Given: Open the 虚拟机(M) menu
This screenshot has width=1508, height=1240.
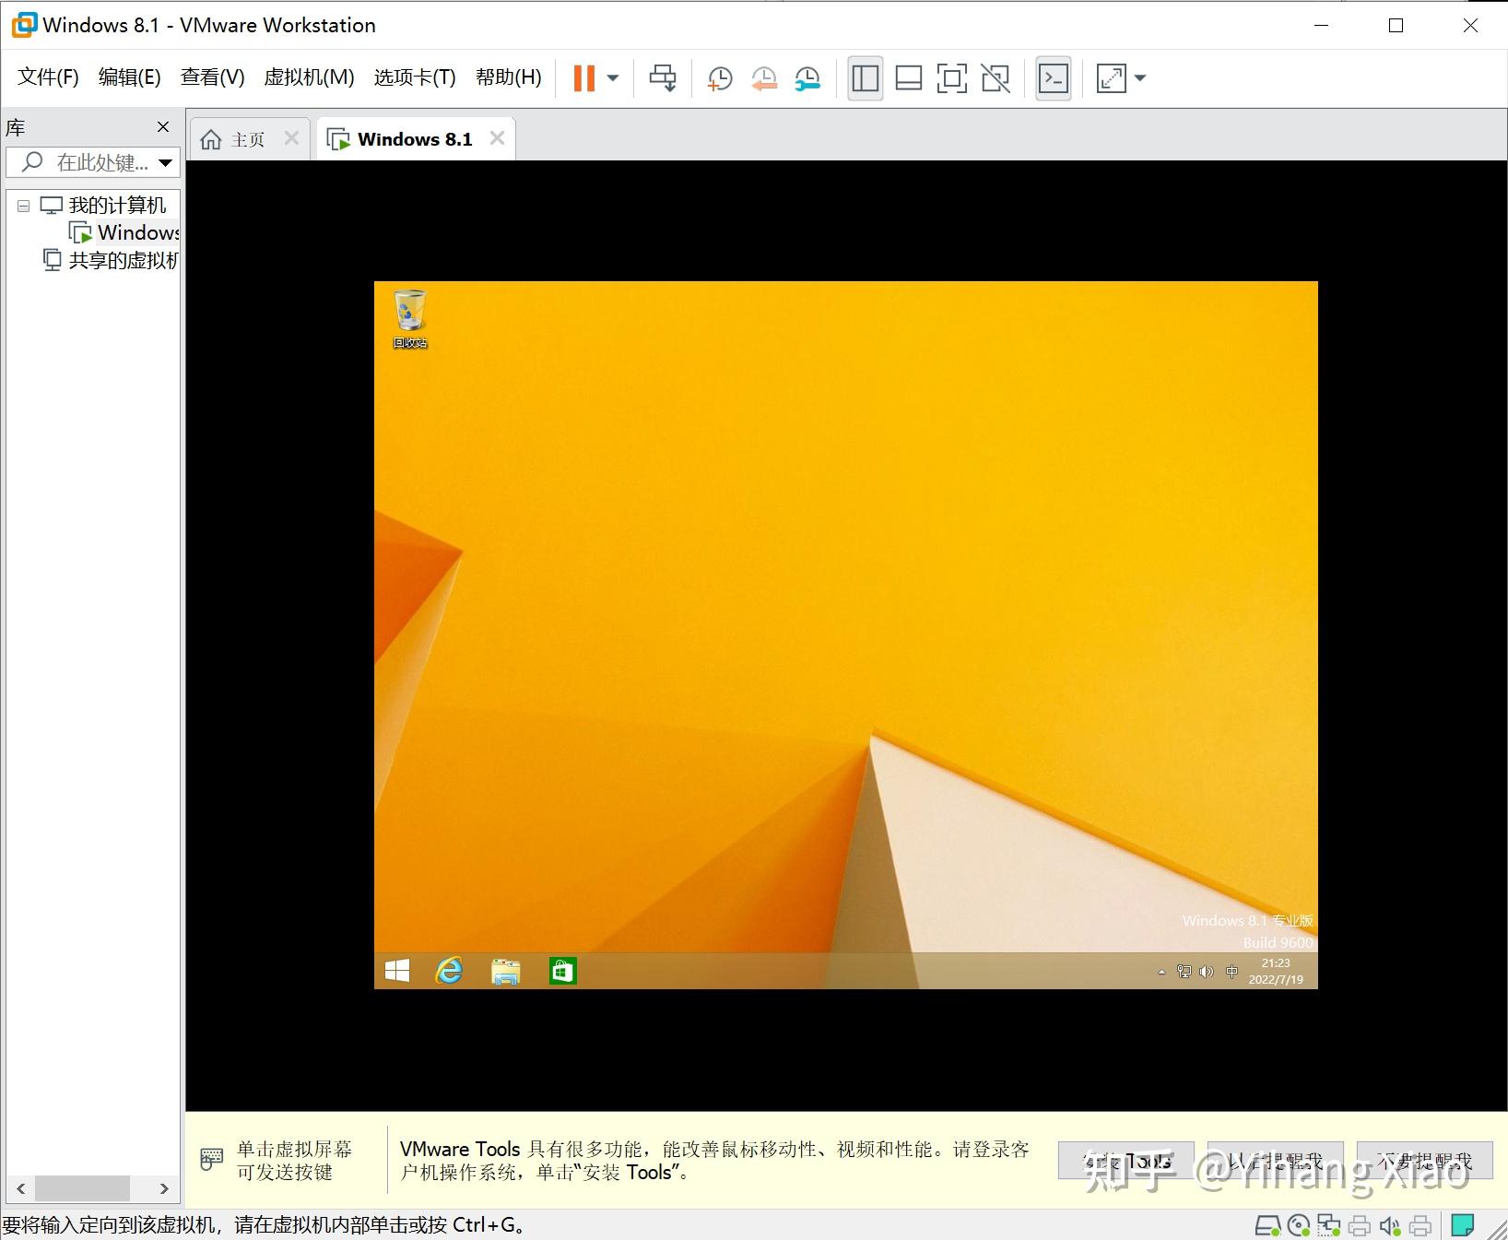Looking at the screenshot, I should pyautogui.click(x=309, y=77).
